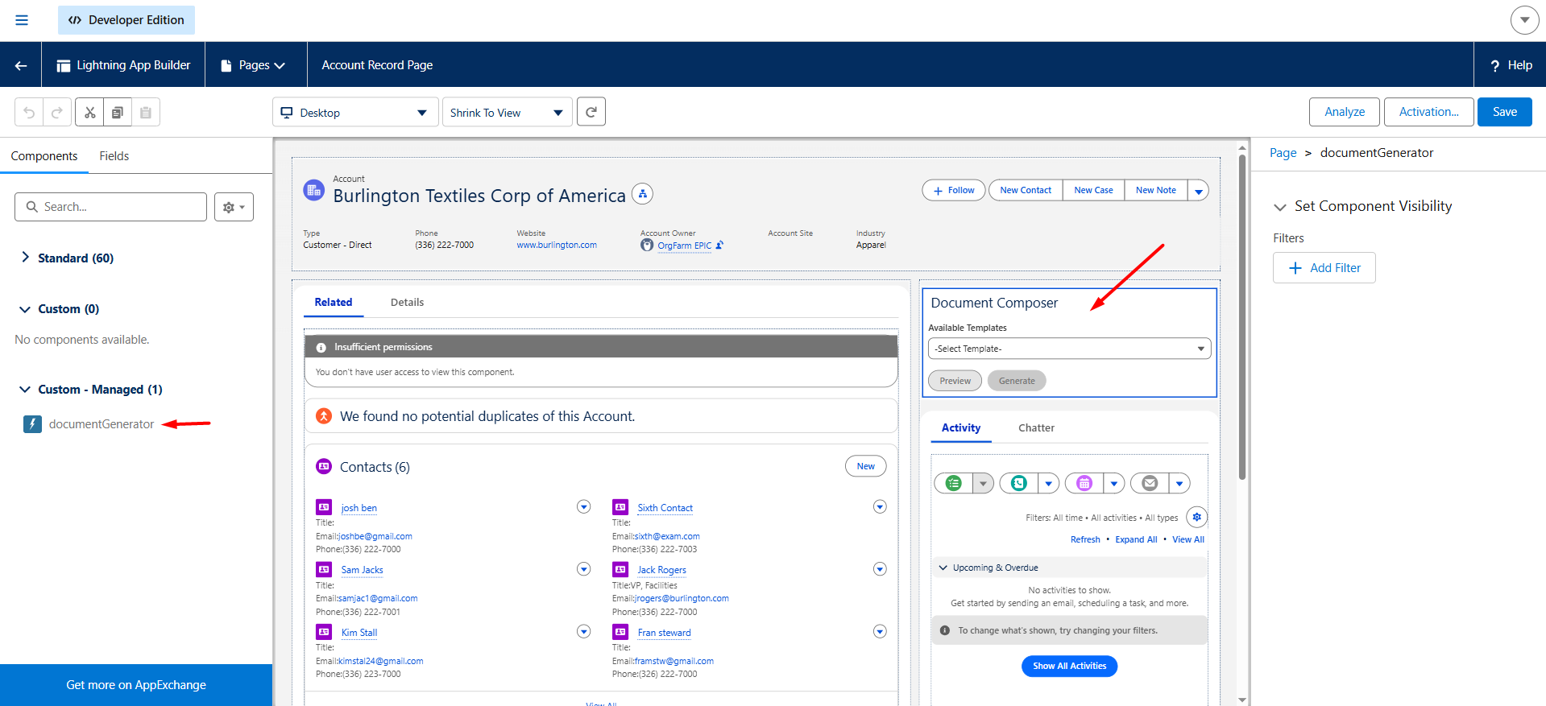Refresh the canvas preview

coord(591,112)
